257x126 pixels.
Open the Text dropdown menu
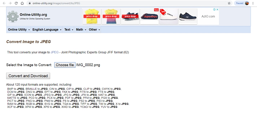(69, 30)
